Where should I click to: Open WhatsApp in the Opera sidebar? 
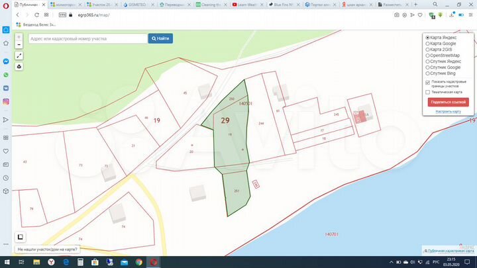coord(6,75)
